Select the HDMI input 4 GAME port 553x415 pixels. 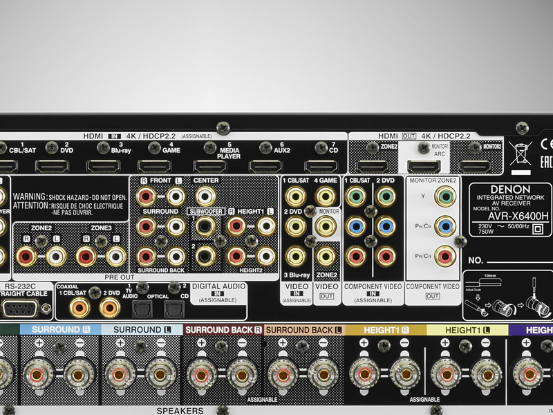tap(154, 166)
